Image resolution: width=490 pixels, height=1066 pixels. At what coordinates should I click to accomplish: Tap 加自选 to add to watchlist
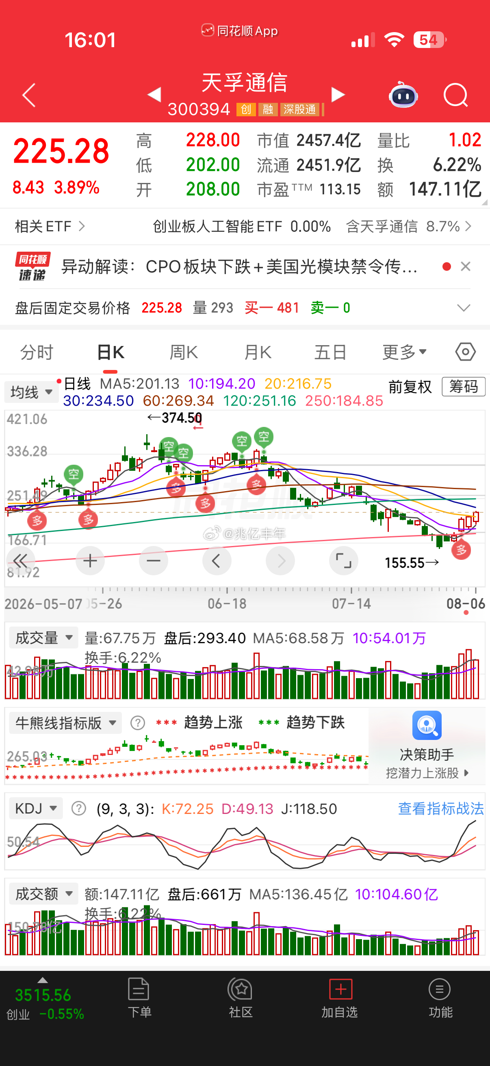click(x=340, y=998)
